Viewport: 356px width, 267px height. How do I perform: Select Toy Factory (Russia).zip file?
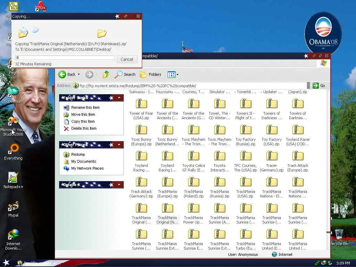pyautogui.click(x=245, y=136)
